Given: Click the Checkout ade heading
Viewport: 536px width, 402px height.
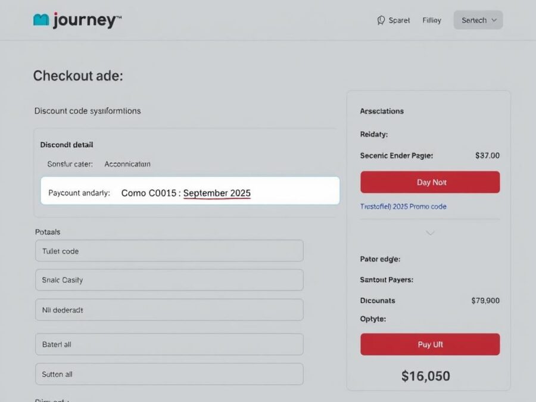Looking at the screenshot, I should tap(77, 76).
